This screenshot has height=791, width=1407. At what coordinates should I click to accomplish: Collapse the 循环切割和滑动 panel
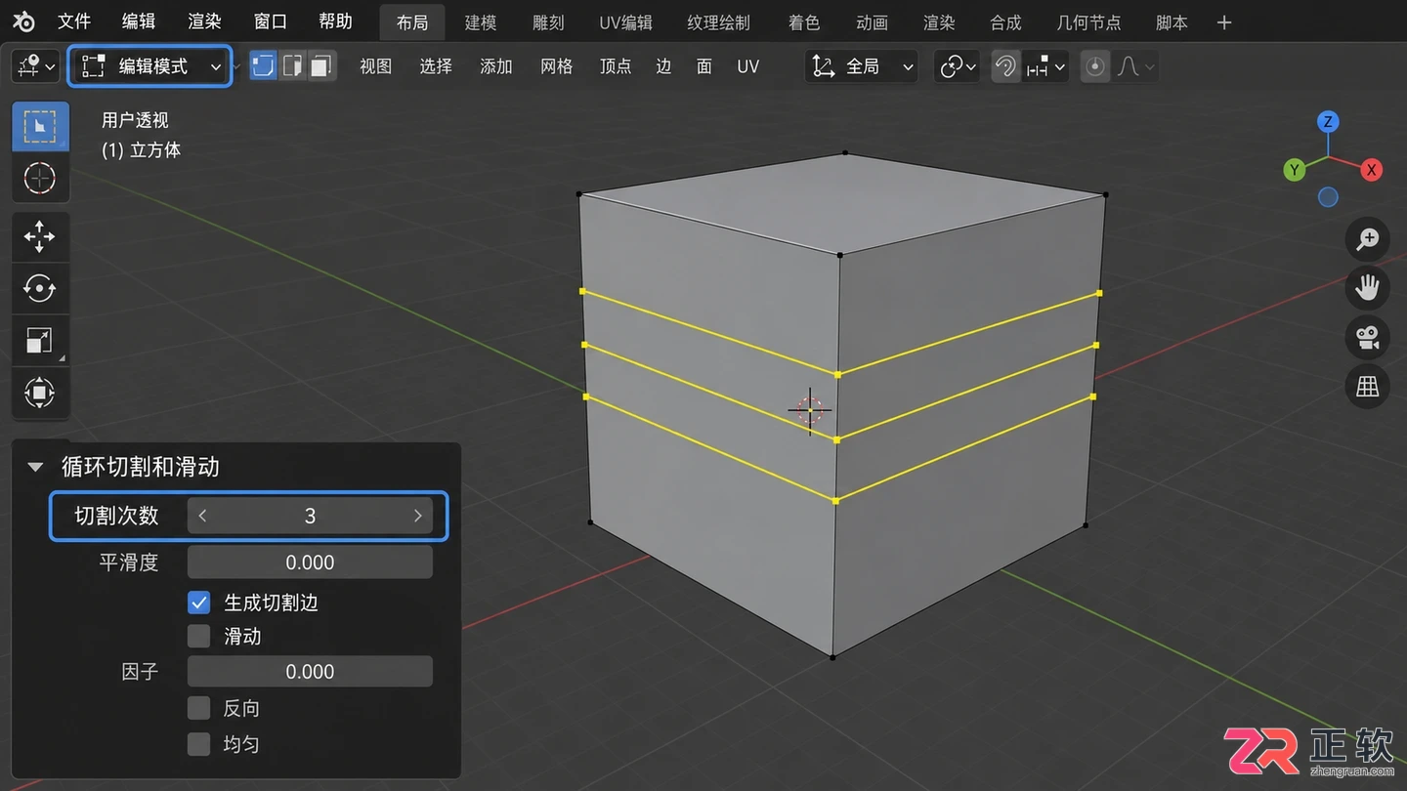[35, 467]
